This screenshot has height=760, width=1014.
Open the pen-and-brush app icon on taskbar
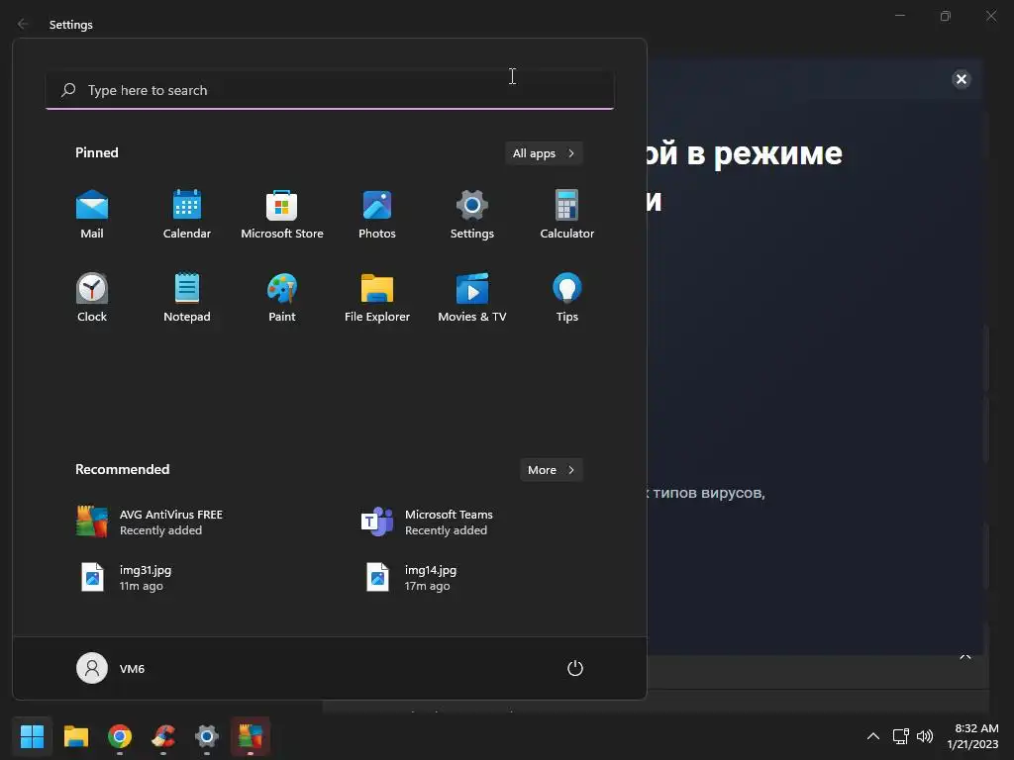(x=163, y=736)
